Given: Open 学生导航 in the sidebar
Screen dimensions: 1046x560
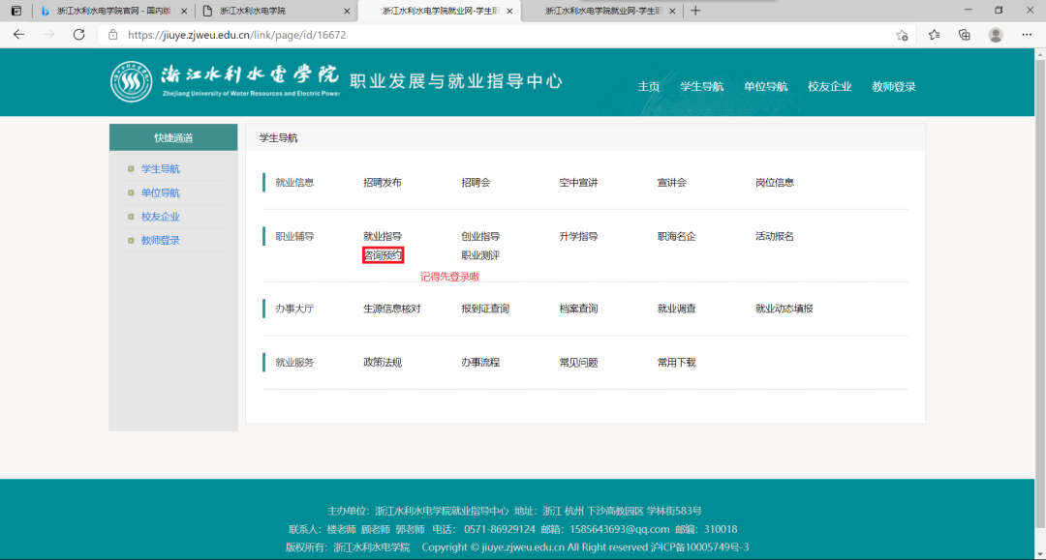Looking at the screenshot, I should tap(160, 169).
